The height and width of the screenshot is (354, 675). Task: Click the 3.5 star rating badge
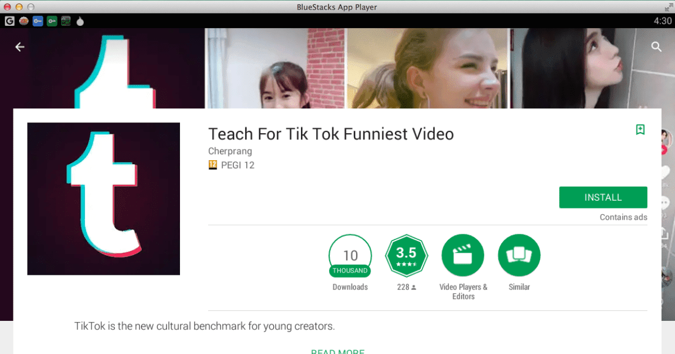click(406, 255)
